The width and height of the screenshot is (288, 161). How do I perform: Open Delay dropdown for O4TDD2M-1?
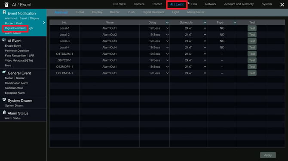click(x=167, y=54)
